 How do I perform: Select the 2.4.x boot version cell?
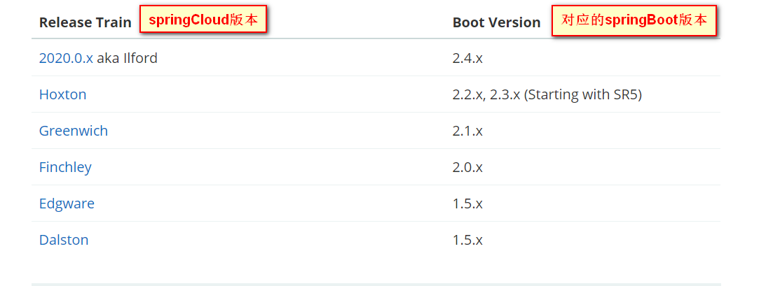[467, 58]
